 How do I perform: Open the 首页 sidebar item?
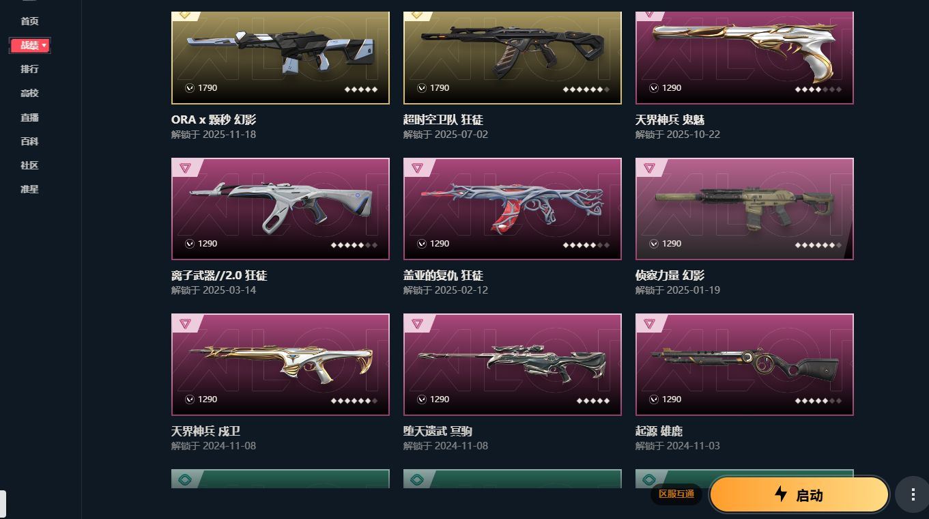coord(29,21)
